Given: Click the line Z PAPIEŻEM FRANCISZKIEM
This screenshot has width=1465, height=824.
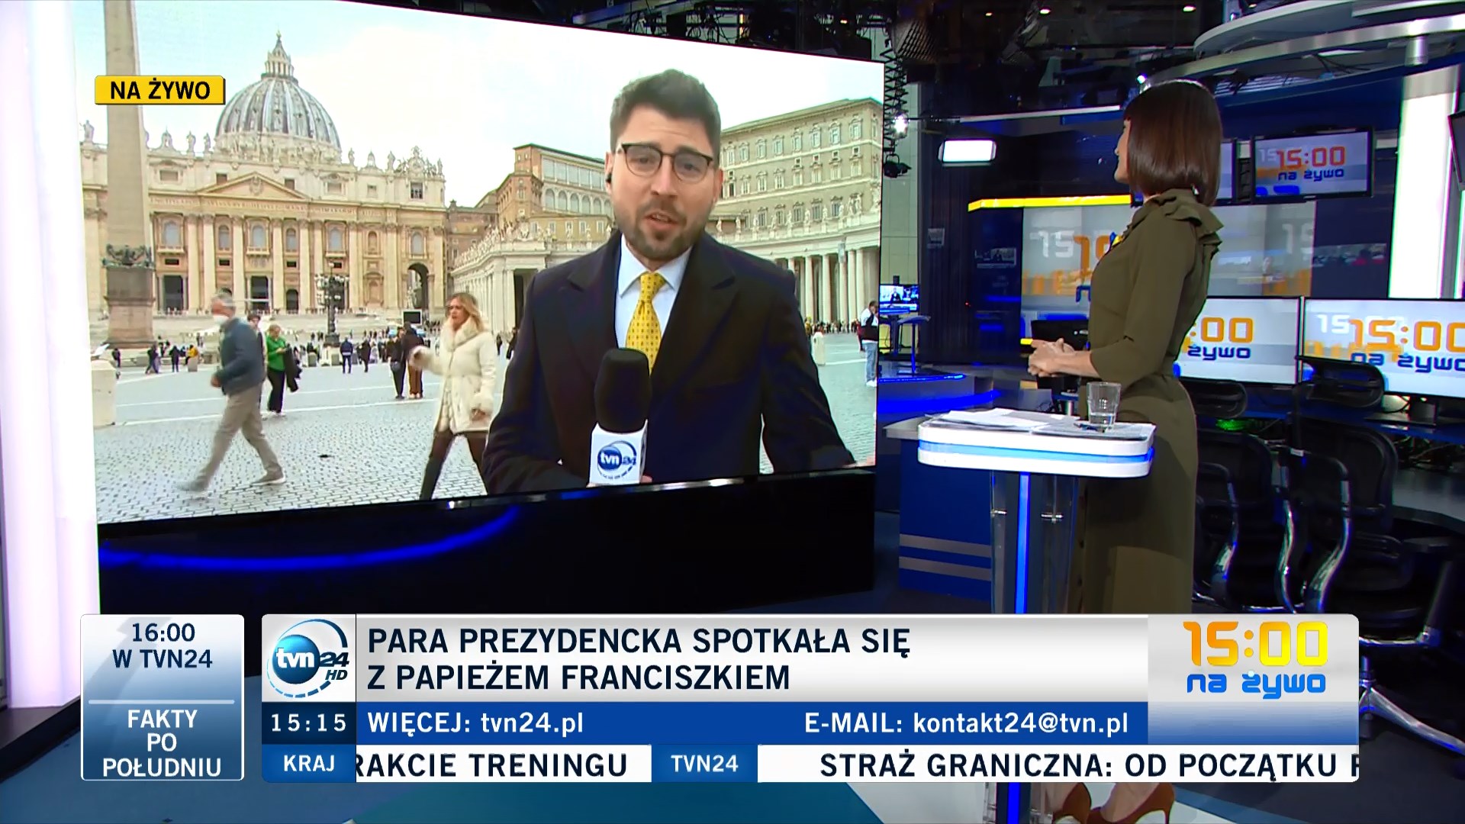Looking at the screenshot, I should pyautogui.click(x=578, y=678).
